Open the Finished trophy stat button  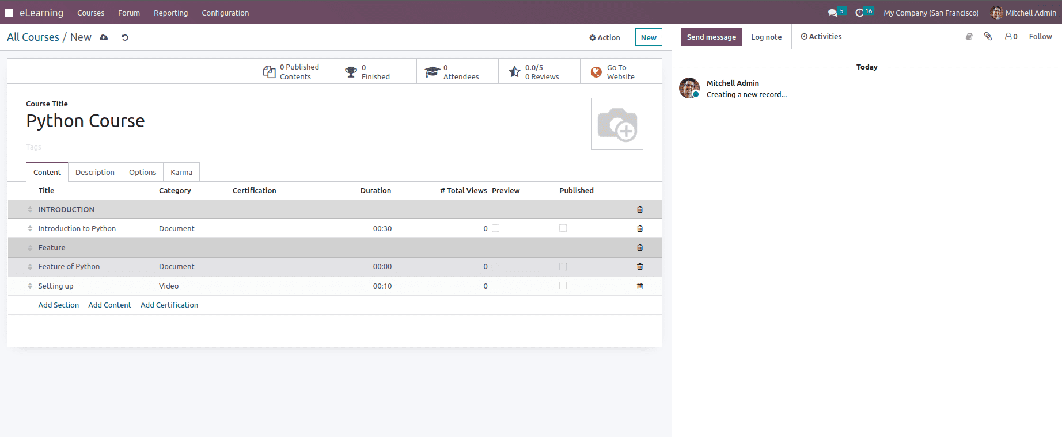376,71
